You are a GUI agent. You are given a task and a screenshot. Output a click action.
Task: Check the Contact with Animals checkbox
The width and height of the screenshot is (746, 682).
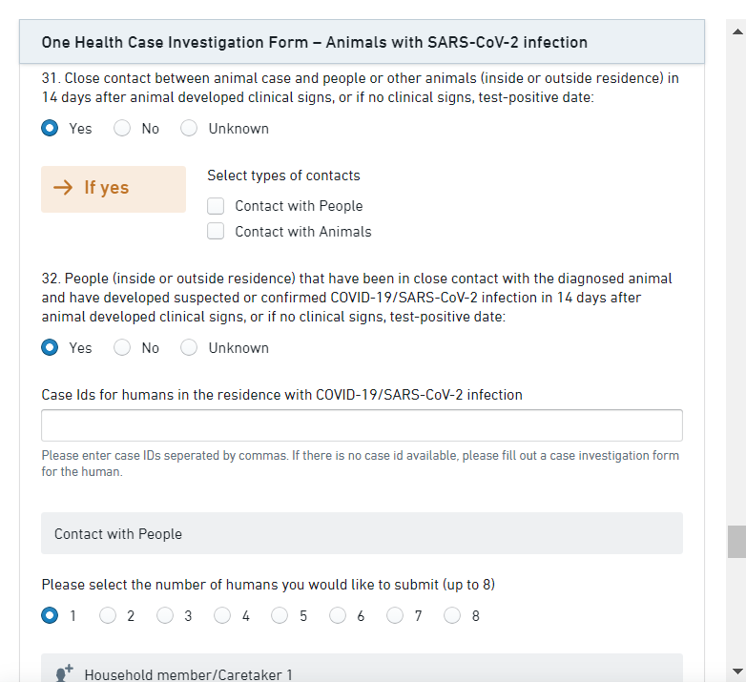217,231
